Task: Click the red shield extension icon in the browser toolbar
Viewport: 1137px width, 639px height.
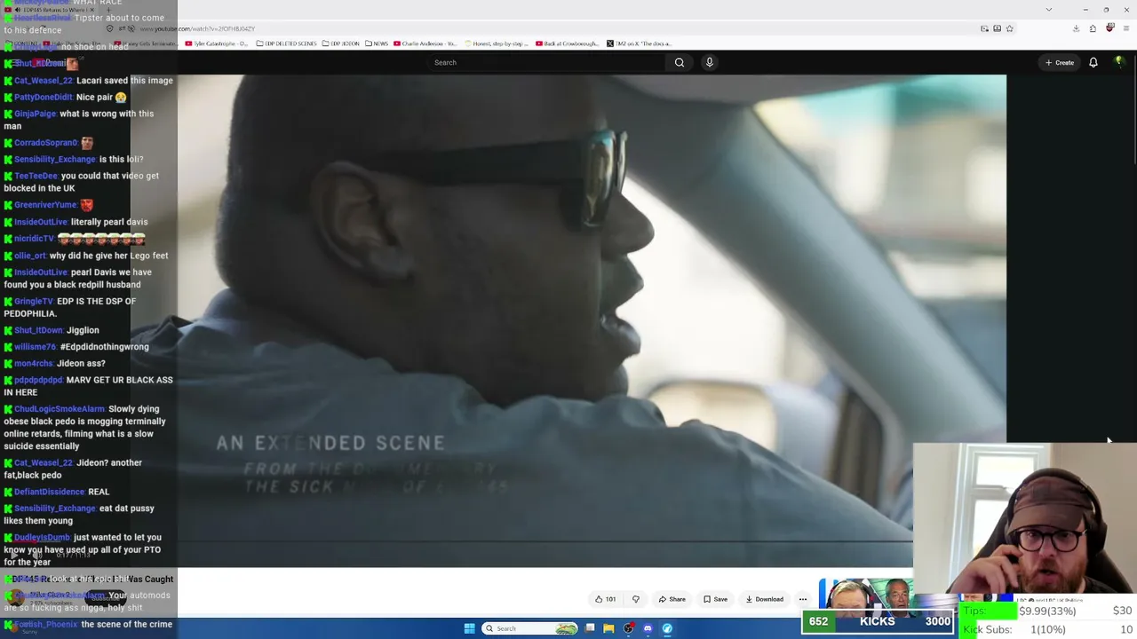Action: click(1109, 28)
